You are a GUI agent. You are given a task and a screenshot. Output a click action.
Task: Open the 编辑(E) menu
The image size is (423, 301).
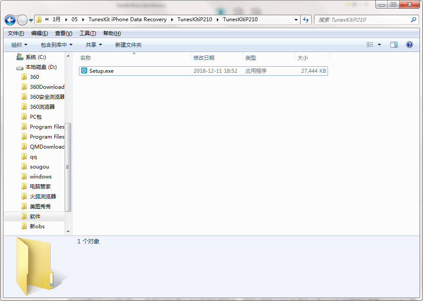pos(39,33)
